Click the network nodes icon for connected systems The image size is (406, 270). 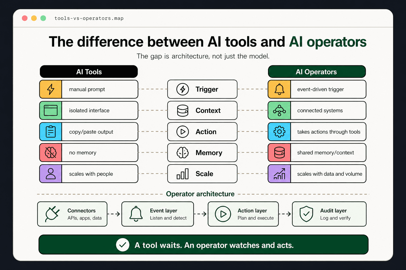[279, 110]
